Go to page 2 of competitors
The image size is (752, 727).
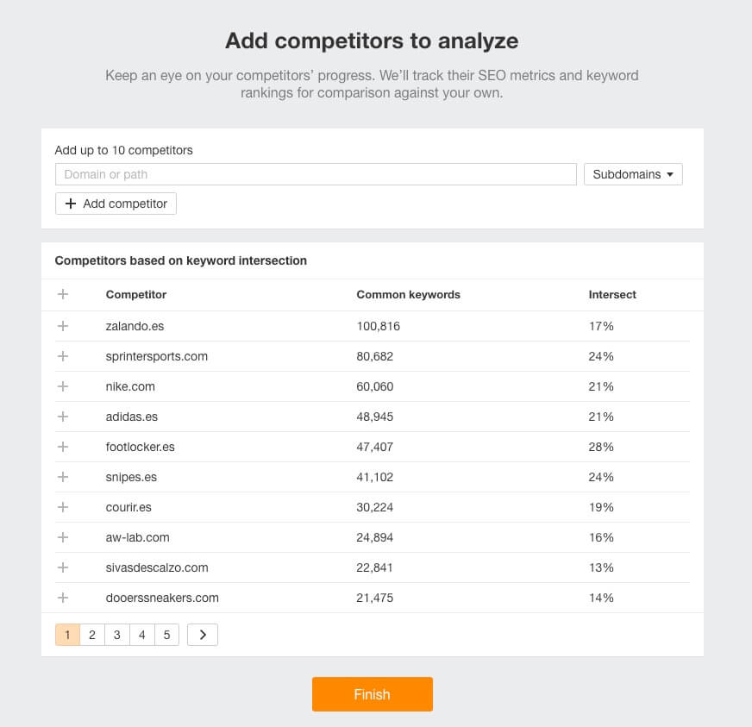coord(91,635)
